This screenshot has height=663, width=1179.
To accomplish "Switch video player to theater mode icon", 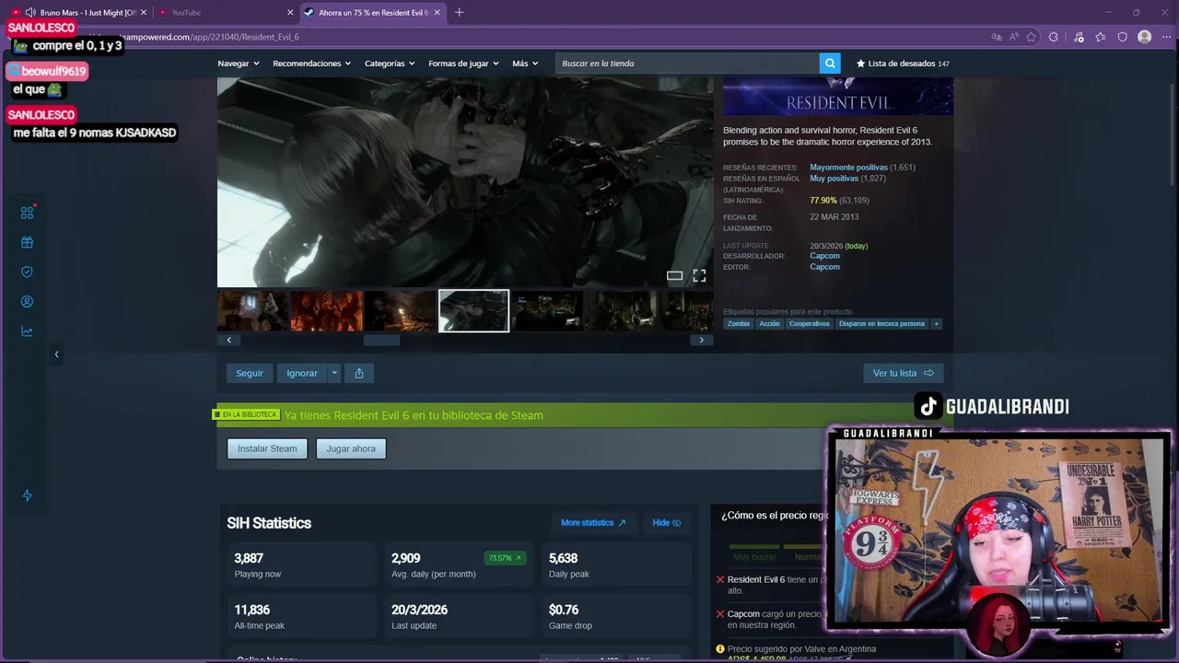I will 675,275.
